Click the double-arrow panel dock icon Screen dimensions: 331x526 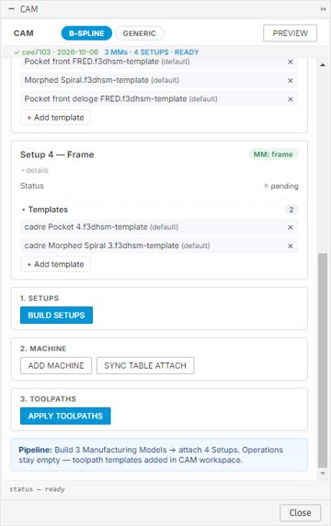323,9
